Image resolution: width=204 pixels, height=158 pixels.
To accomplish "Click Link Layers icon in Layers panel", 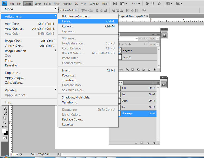I will [x=121, y=70].
